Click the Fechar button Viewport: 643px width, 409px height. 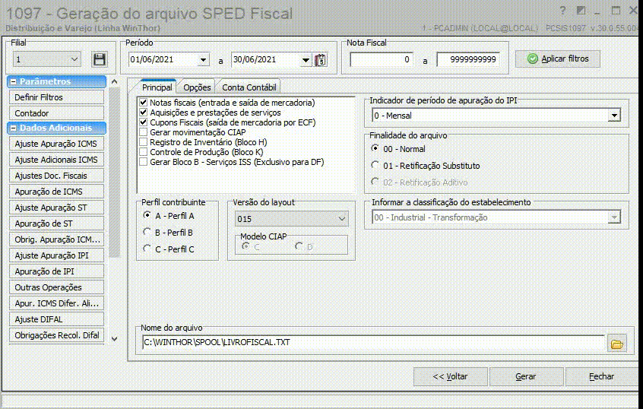click(x=602, y=376)
